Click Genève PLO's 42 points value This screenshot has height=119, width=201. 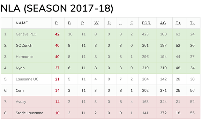pyautogui.click(x=57, y=34)
